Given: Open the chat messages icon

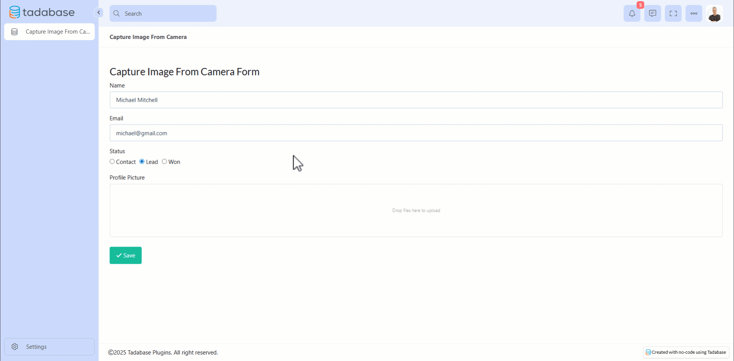Looking at the screenshot, I should (652, 14).
